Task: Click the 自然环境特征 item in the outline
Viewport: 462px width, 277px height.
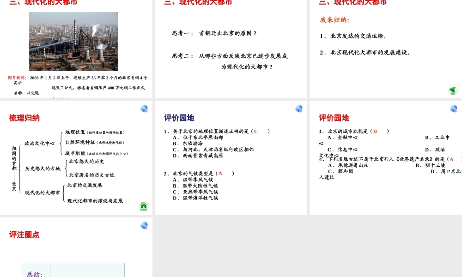Action: click(95, 142)
